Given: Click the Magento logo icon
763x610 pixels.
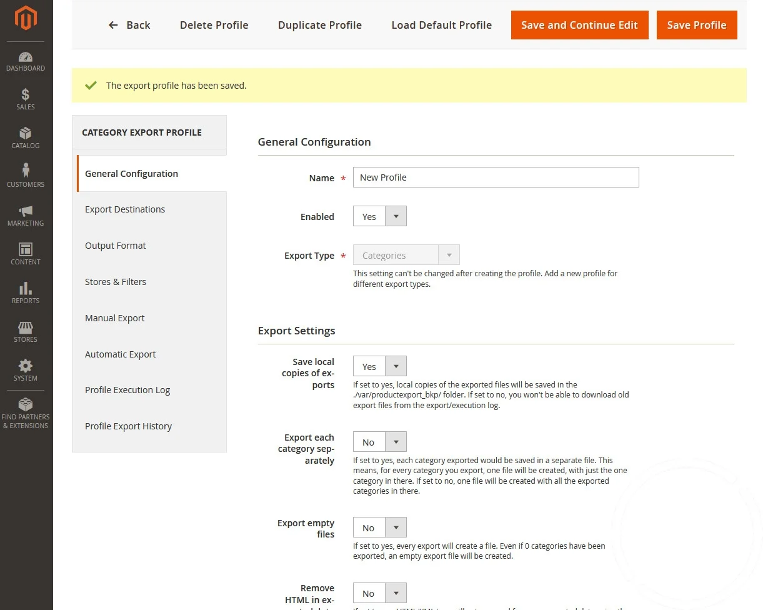Looking at the screenshot, I should coord(26,18).
